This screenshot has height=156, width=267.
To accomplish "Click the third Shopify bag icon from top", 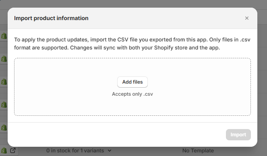I will tap(4, 82).
